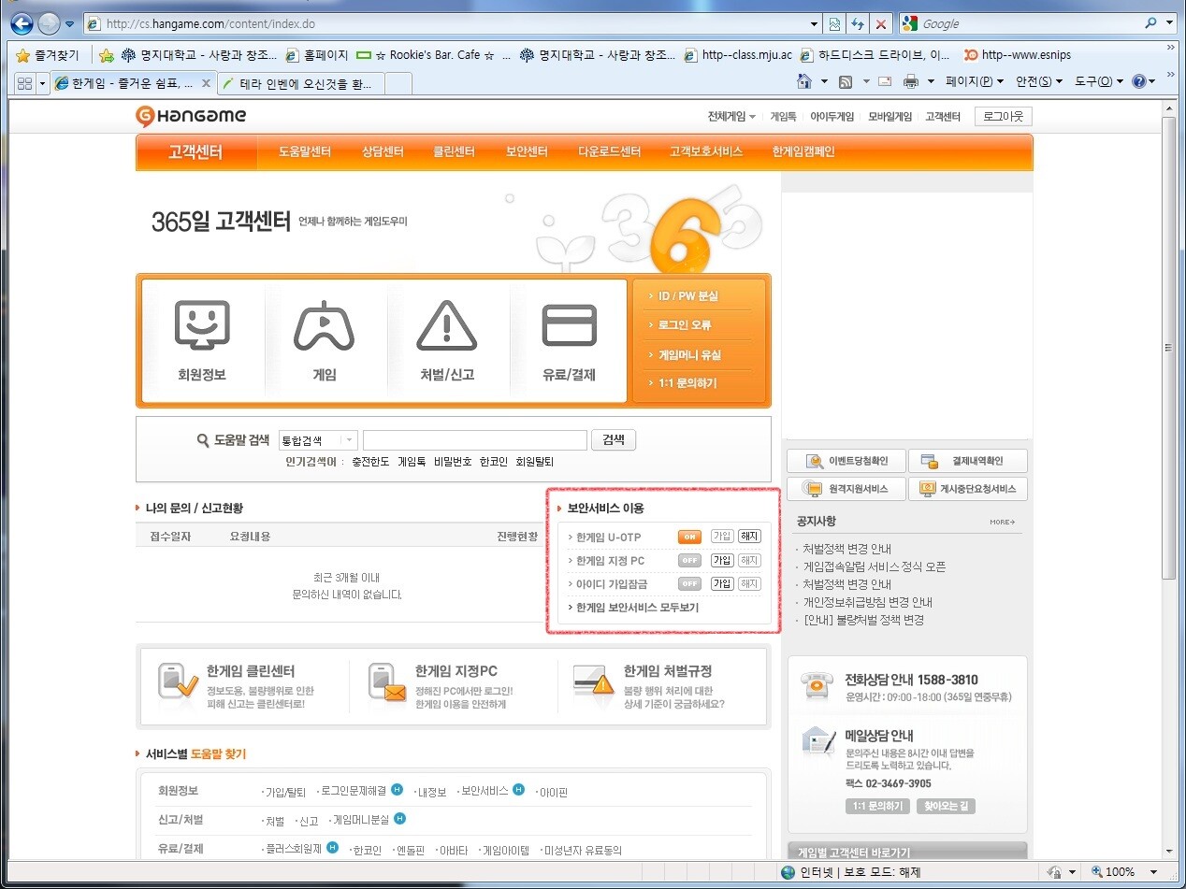1186x889 pixels.
Task: Open the 회원정보 help category icon
Action: point(202,327)
